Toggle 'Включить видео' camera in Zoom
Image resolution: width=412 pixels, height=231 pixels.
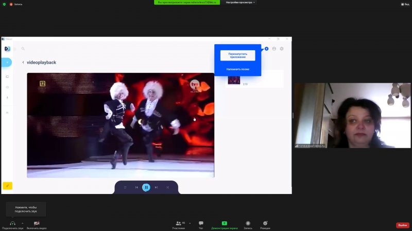tap(37, 225)
